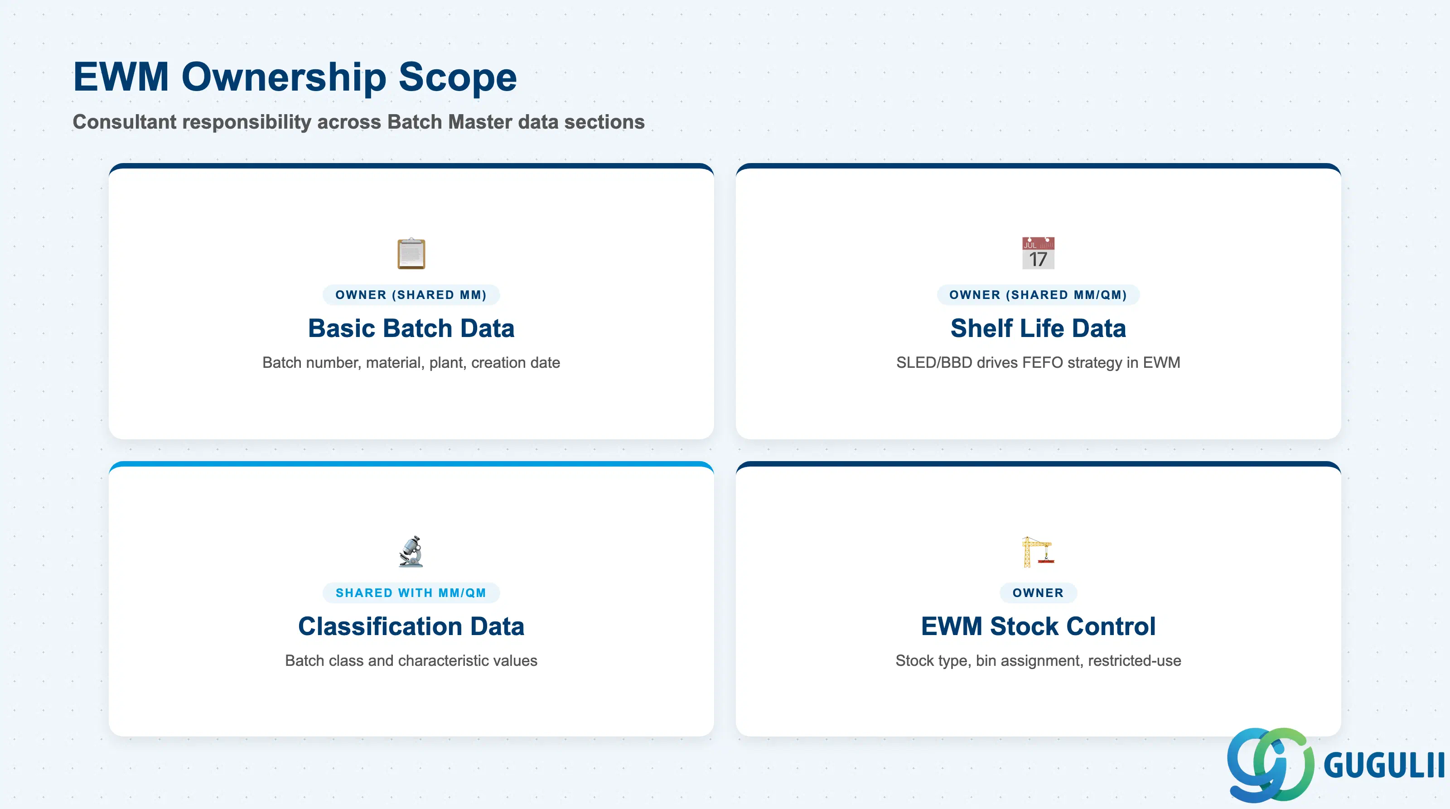Select the OWNER (SHARED MM) badge
1450x809 pixels.
coord(411,295)
